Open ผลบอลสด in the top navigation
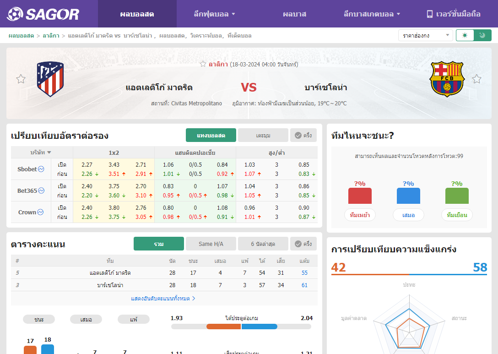This screenshot has height=354, width=498. pos(137,14)
